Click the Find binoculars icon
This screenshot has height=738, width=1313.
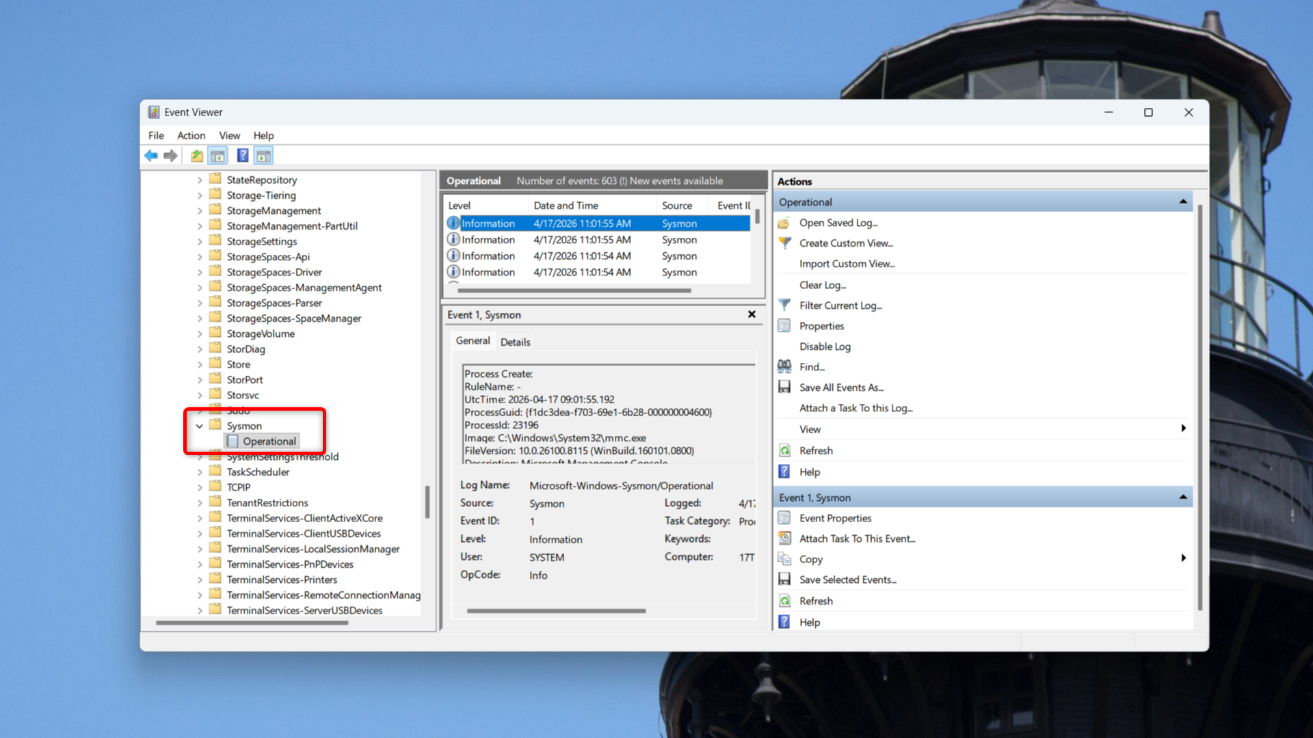click(784, 367)
